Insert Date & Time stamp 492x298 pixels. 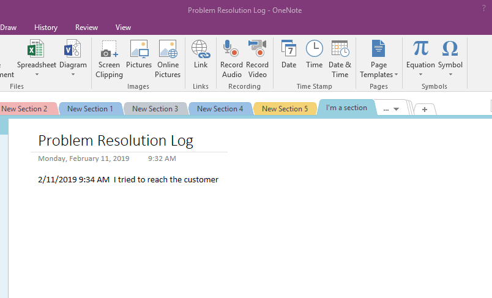tap(340, 59)
